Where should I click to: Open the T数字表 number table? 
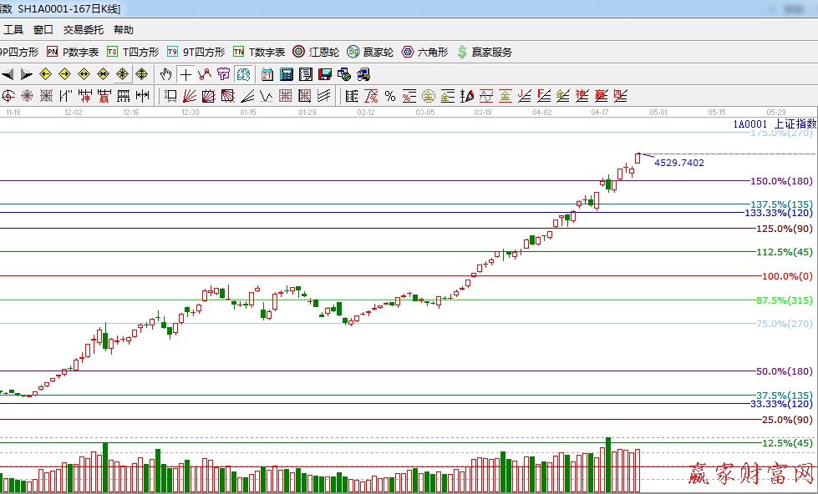click(259, 52)
